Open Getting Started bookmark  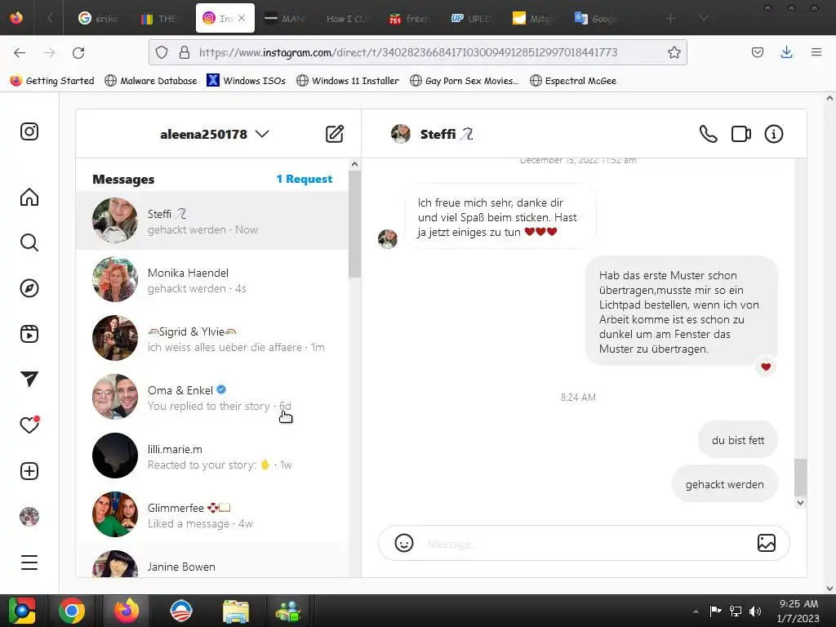point(52,81)
